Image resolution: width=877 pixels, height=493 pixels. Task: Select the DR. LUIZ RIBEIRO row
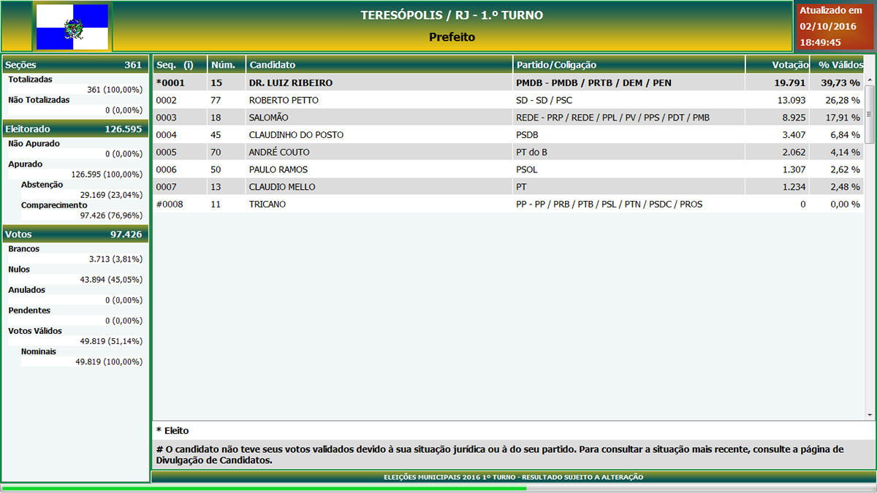tap(291, 83)
